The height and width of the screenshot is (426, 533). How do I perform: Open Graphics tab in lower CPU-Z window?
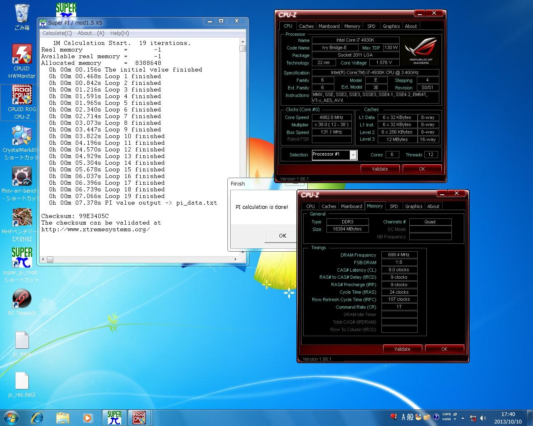coord(414,206)
